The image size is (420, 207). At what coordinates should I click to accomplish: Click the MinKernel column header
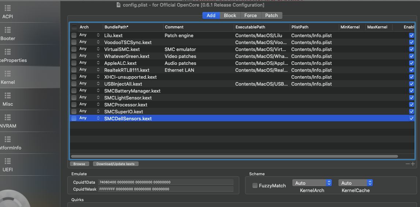point(350,27)
